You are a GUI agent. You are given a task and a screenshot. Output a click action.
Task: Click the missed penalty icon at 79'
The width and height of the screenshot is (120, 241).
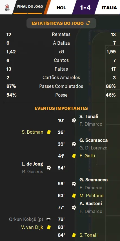(x=48, y=219)
